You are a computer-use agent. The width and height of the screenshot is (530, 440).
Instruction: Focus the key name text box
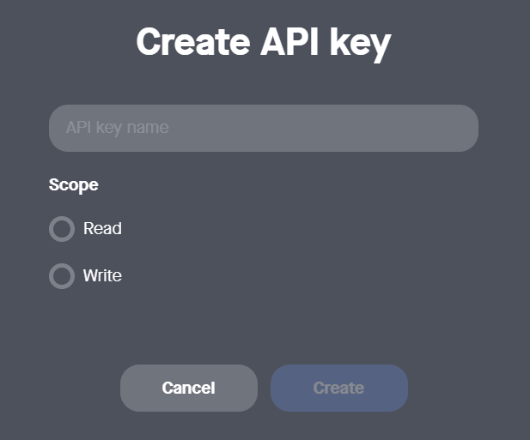pyautogui.click(x=263, y=129)
